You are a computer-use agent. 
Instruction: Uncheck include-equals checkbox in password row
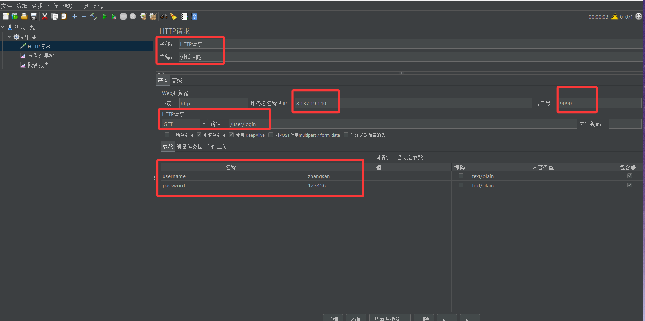pyautogui.click(x=630, y=185)
